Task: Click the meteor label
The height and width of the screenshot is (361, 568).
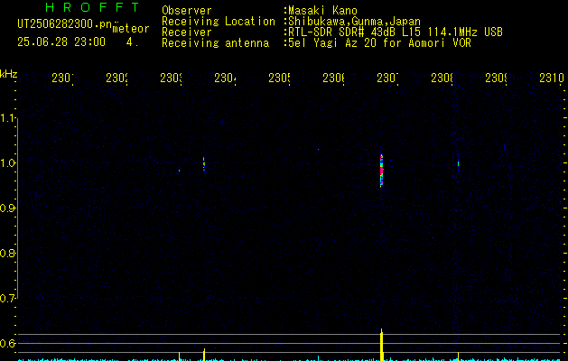Action: [131, 29]
